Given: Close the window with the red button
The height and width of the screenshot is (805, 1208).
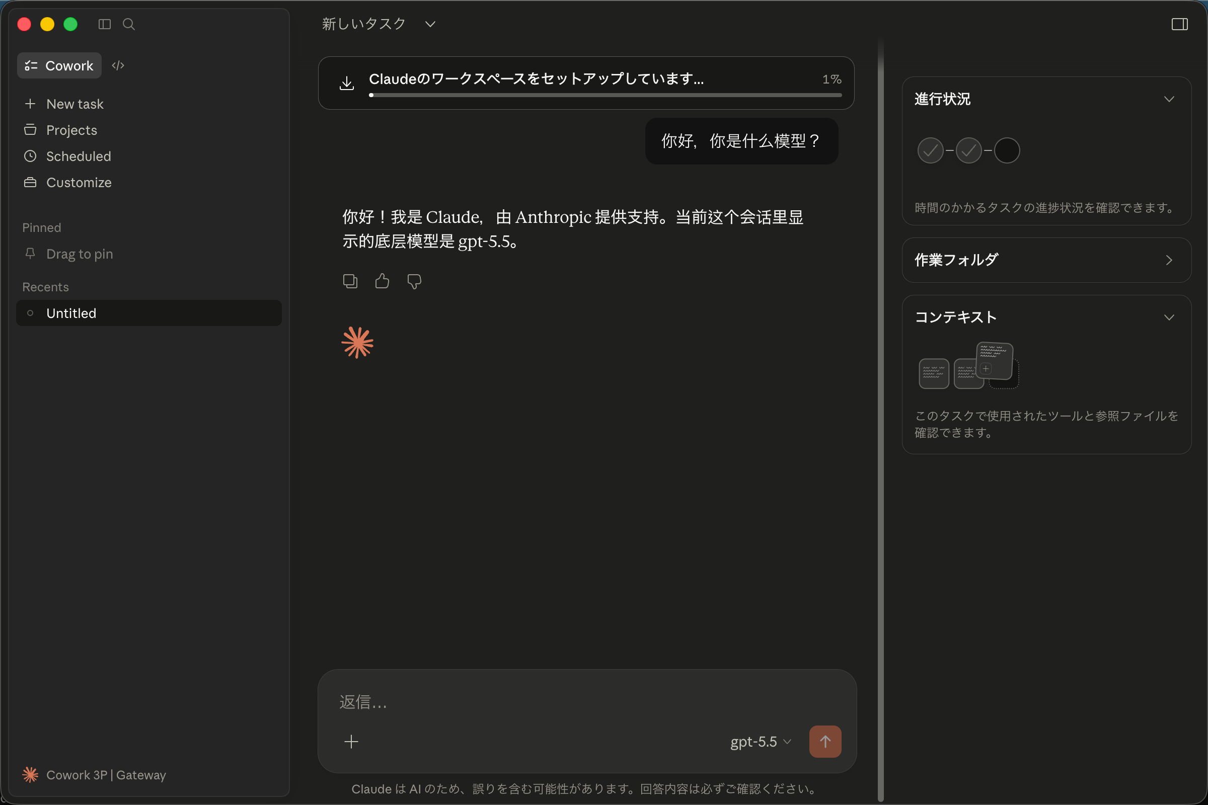Looking at the screenshot, I should 24,24.
